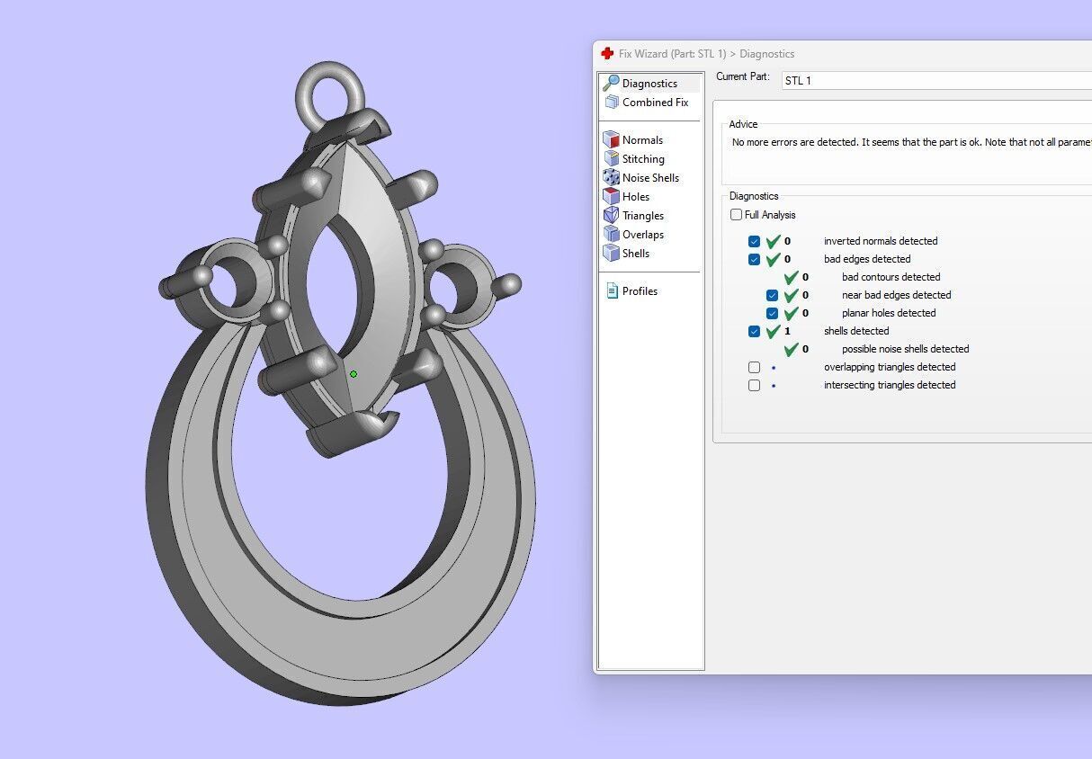Image resolution: width=1092 pixels, height=759 pixels.
Task: Enable the intersecting triangles detected checkbox
Action: click(754, 385)
